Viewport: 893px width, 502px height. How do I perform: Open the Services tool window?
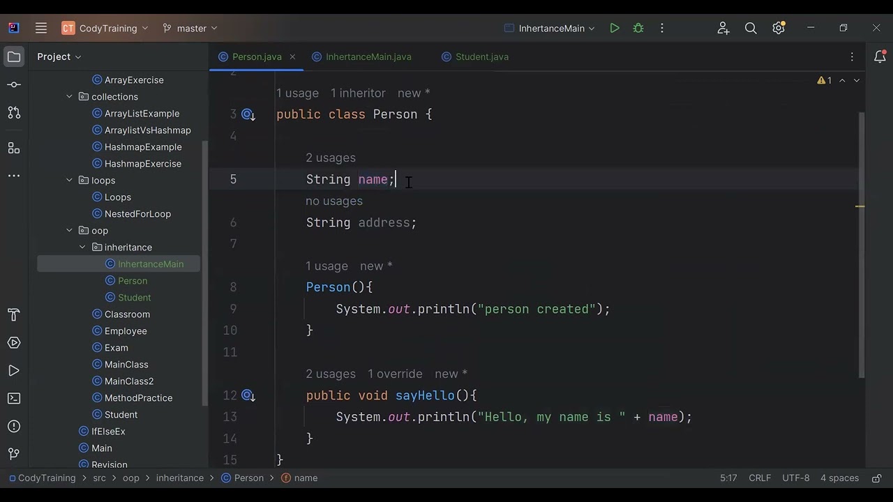click(14, 343)
